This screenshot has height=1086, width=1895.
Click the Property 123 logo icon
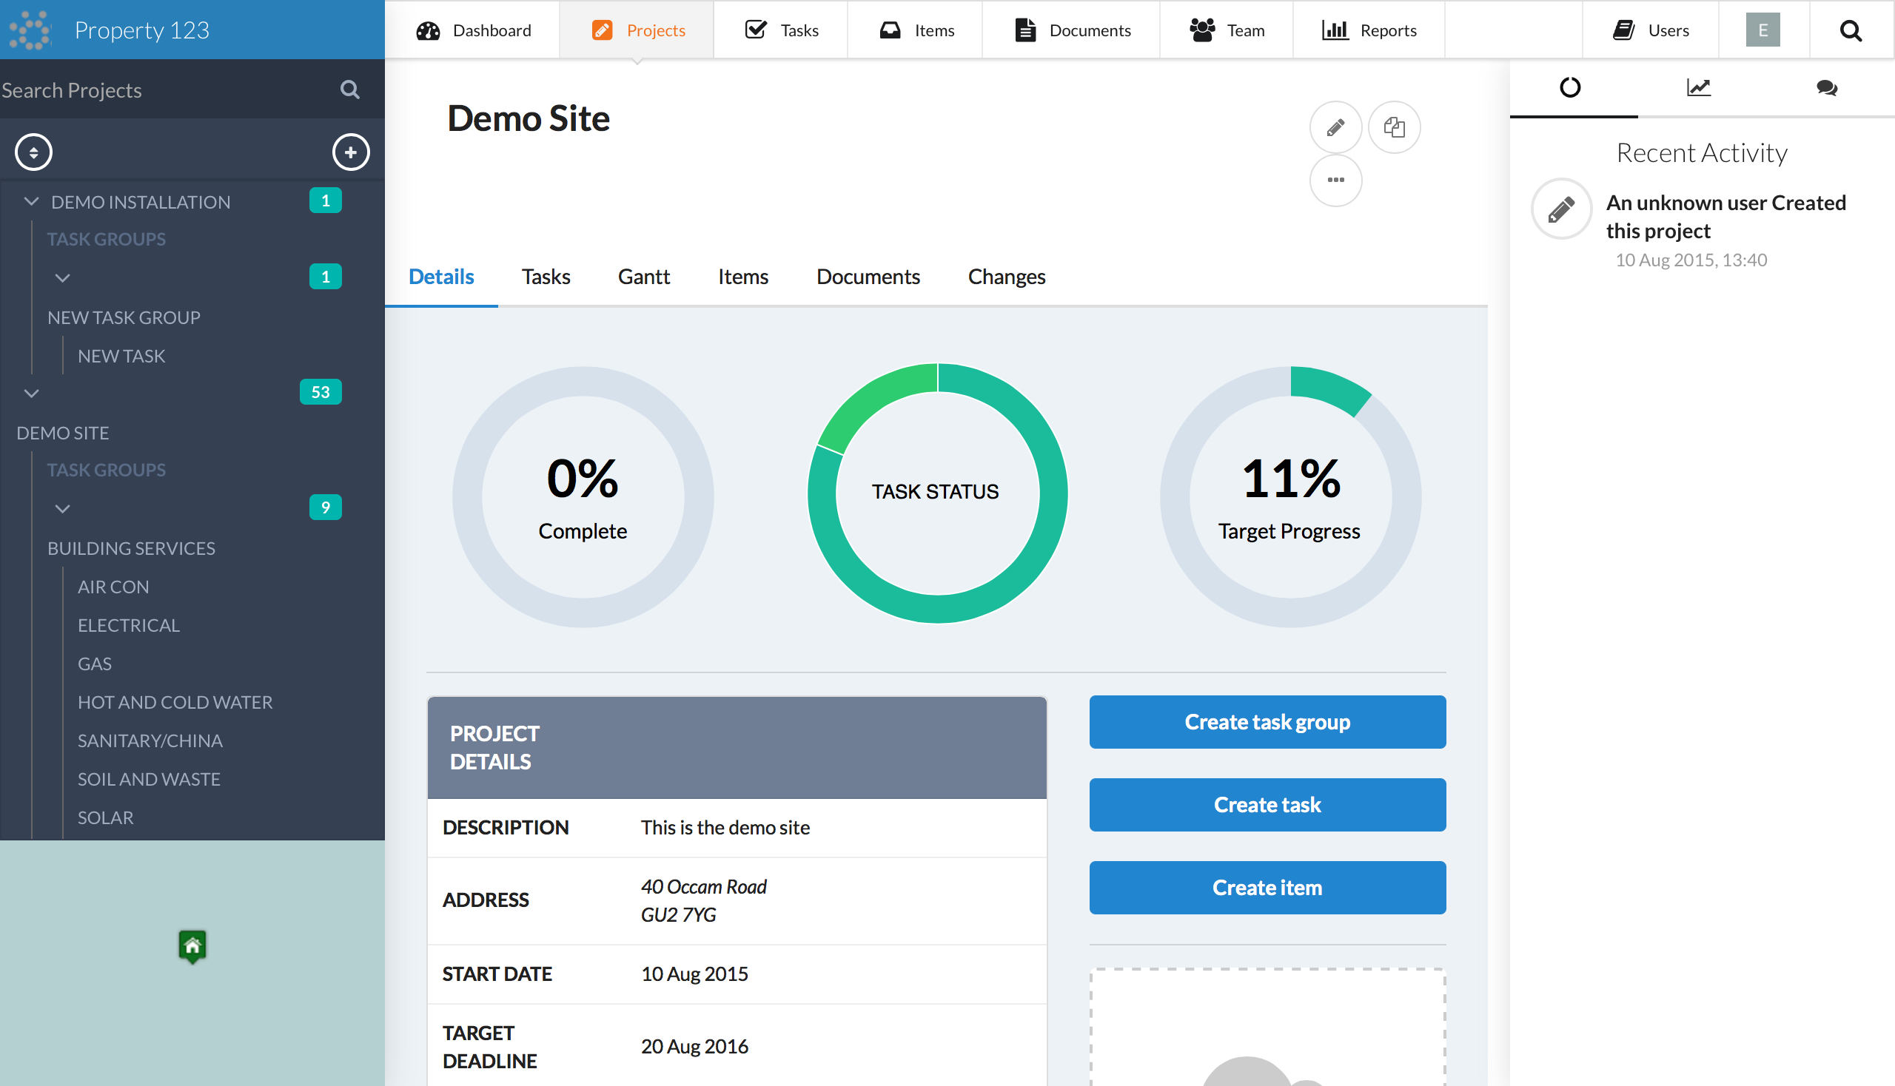pyautogui.click(x=30, y=30)
